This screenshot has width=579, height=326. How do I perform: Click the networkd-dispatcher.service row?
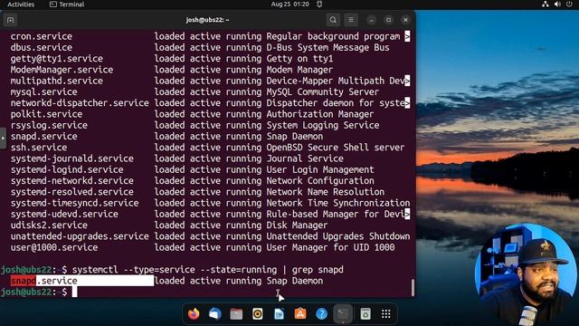coord(210,102)
